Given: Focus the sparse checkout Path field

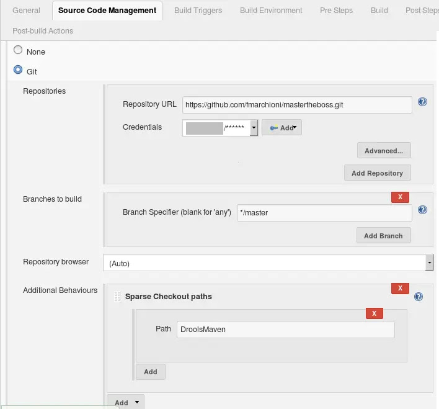Looking at the screenshot, I should pyautogui.click(x=286, y=330).
